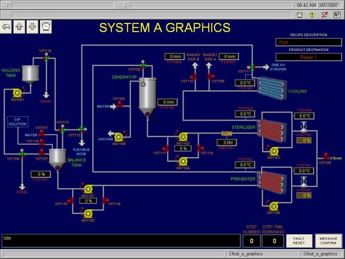Image resolution: width=345 pixels, height=259 pixels.
Task: Select holding tank pump M37001
Action: (18, 92)
